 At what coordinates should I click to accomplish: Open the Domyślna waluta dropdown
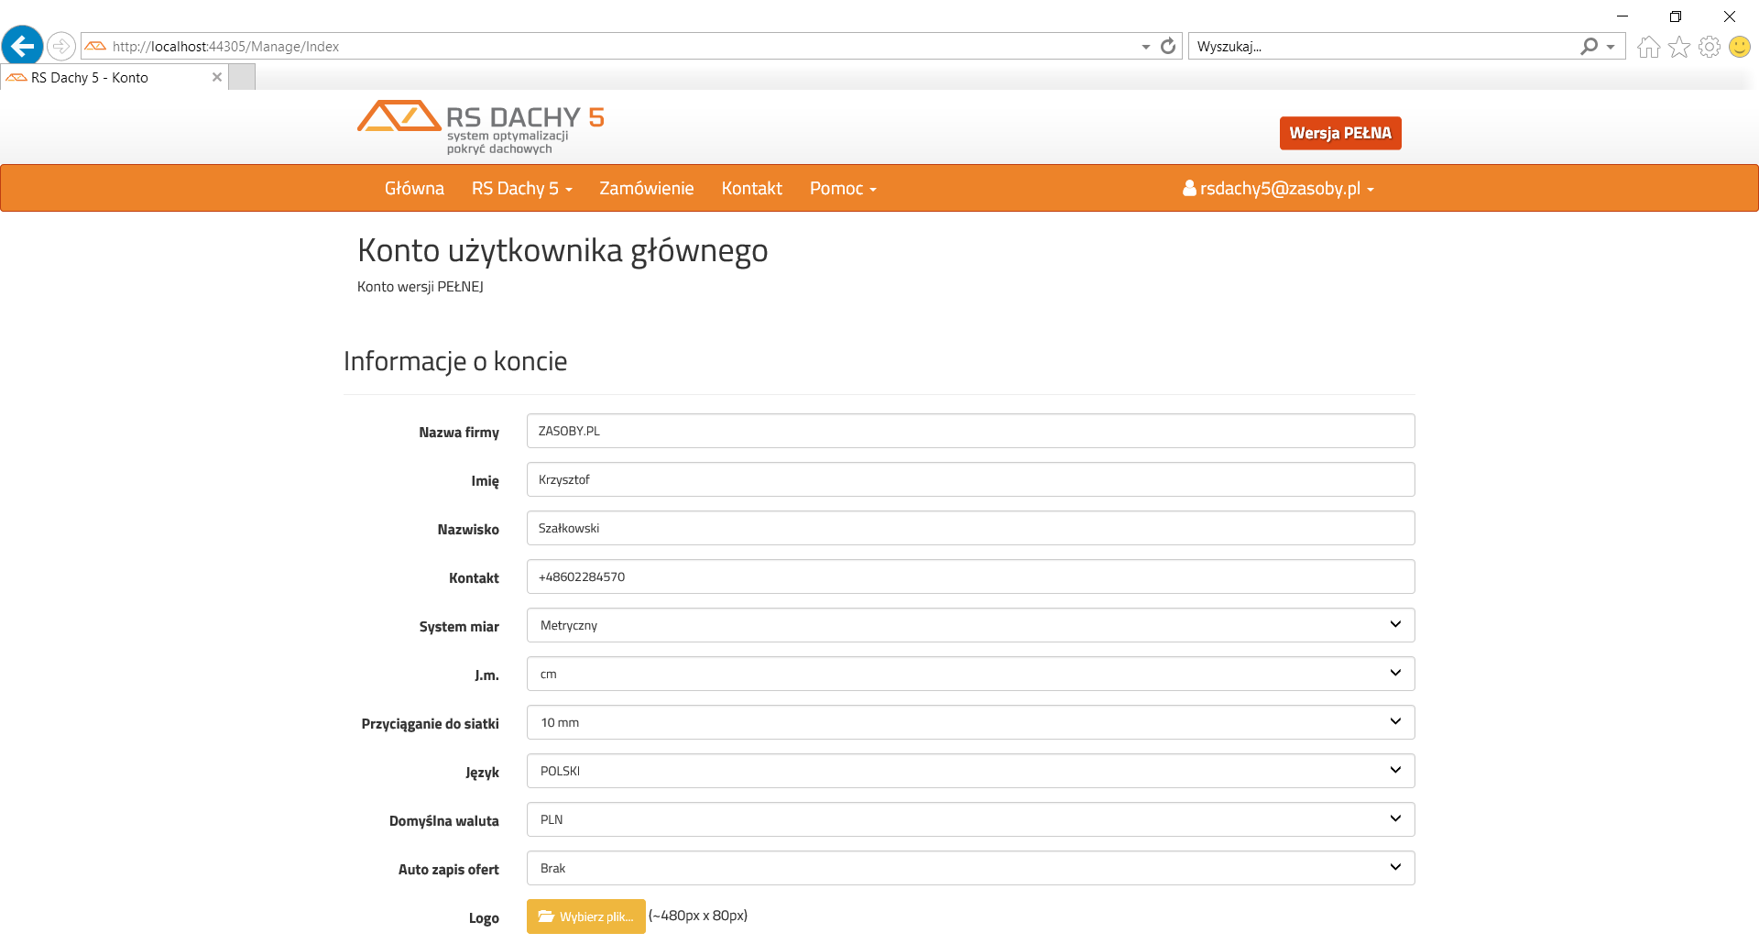pos(970,819)
